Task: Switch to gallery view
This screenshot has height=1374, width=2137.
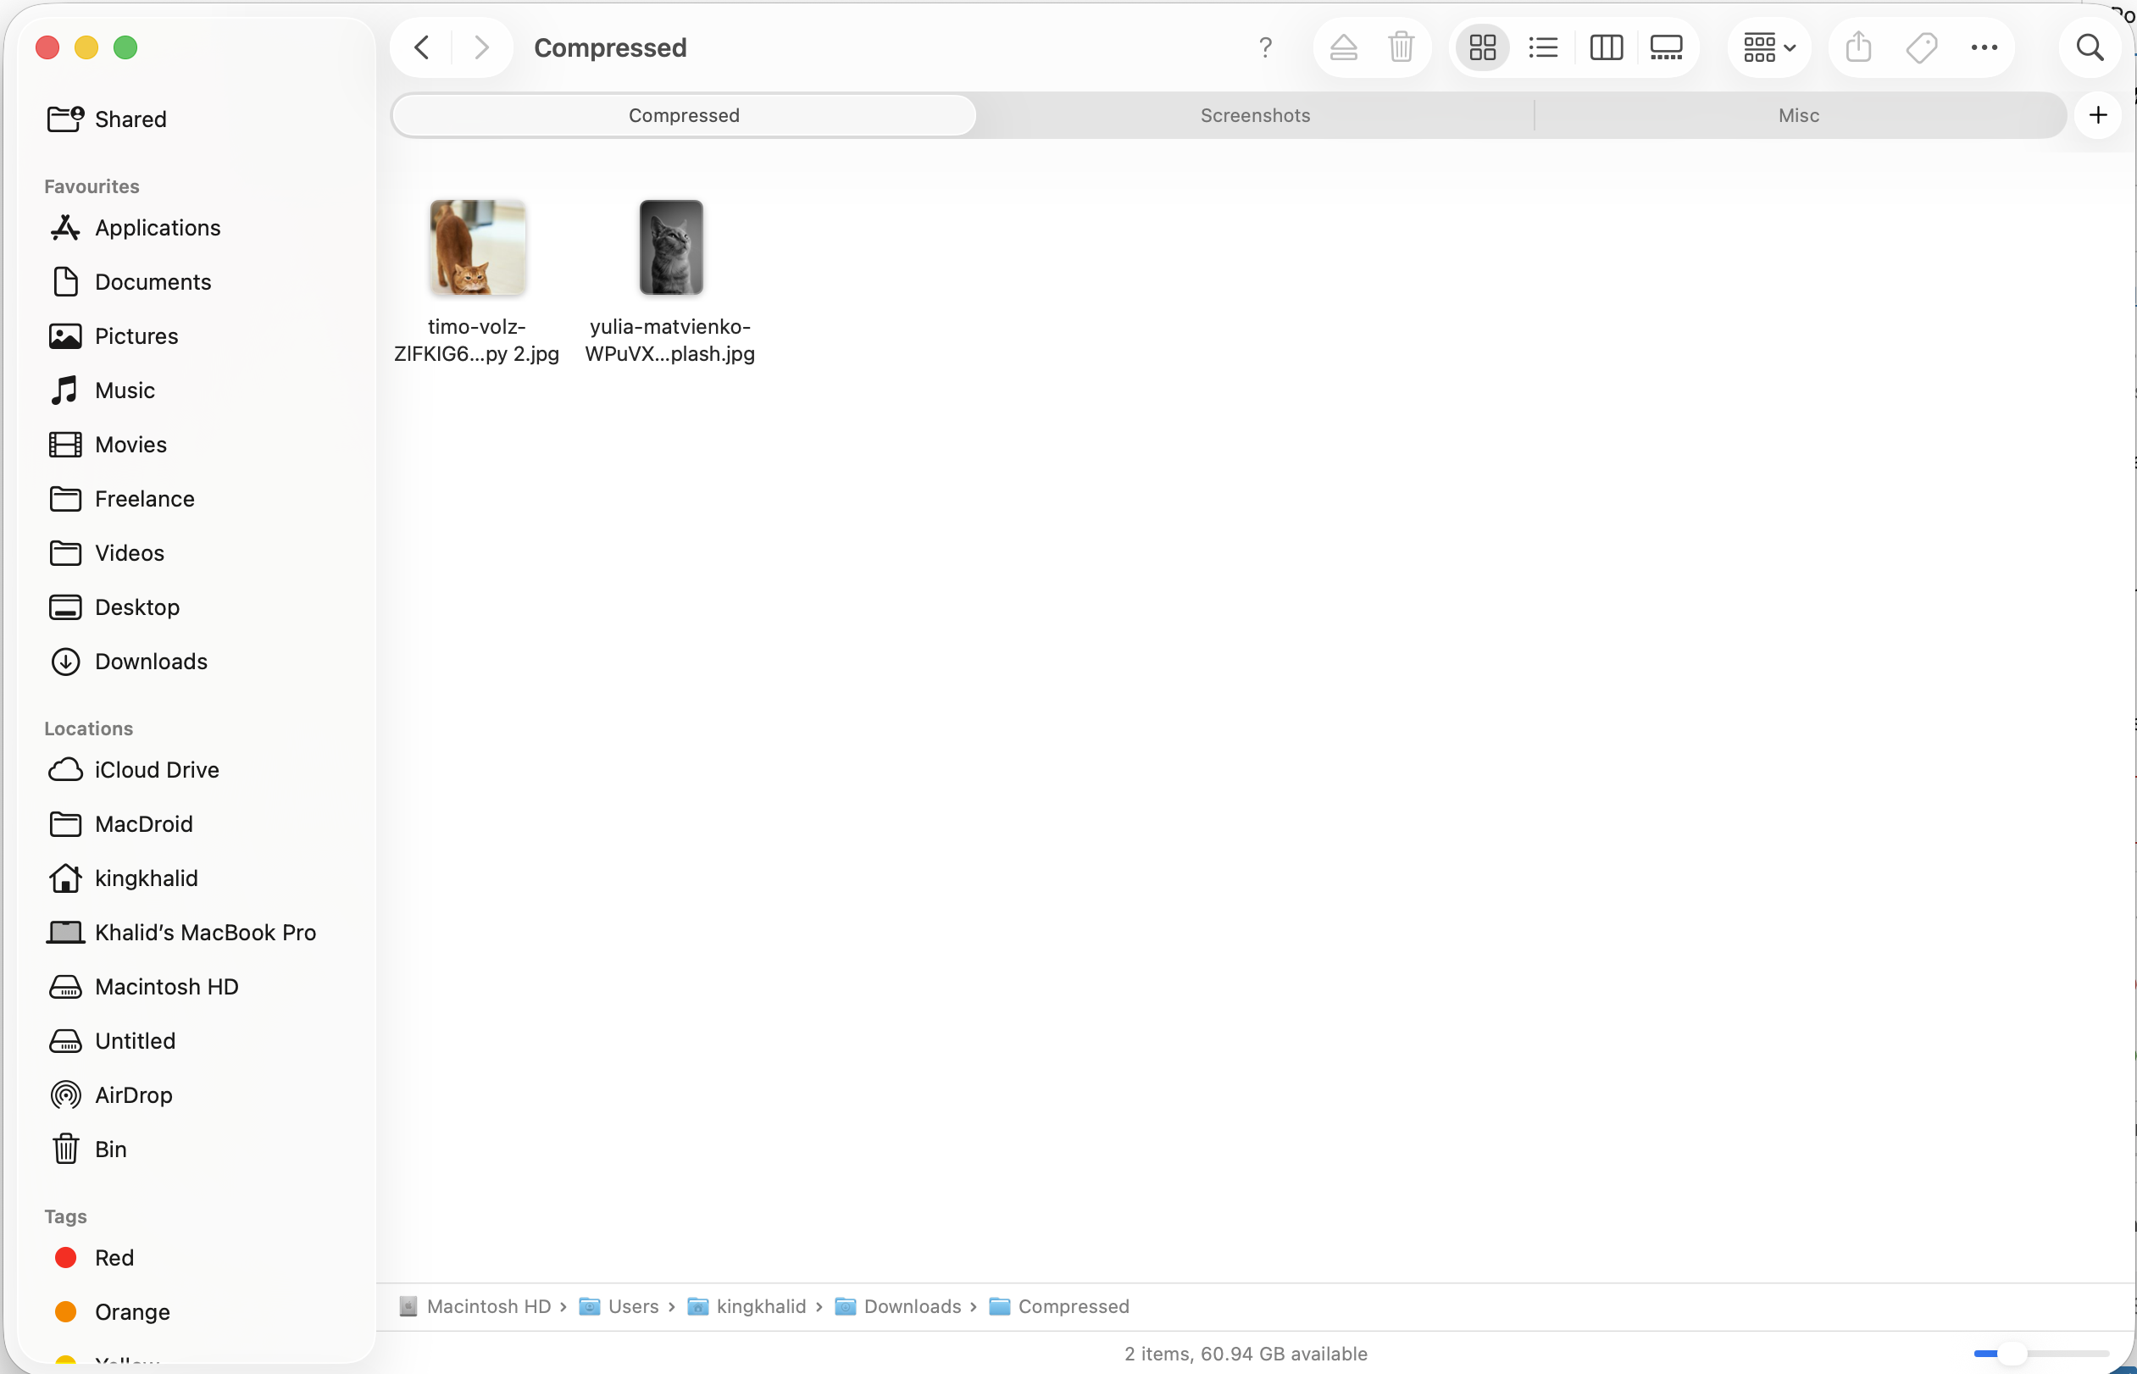Action: [1666, 47]
